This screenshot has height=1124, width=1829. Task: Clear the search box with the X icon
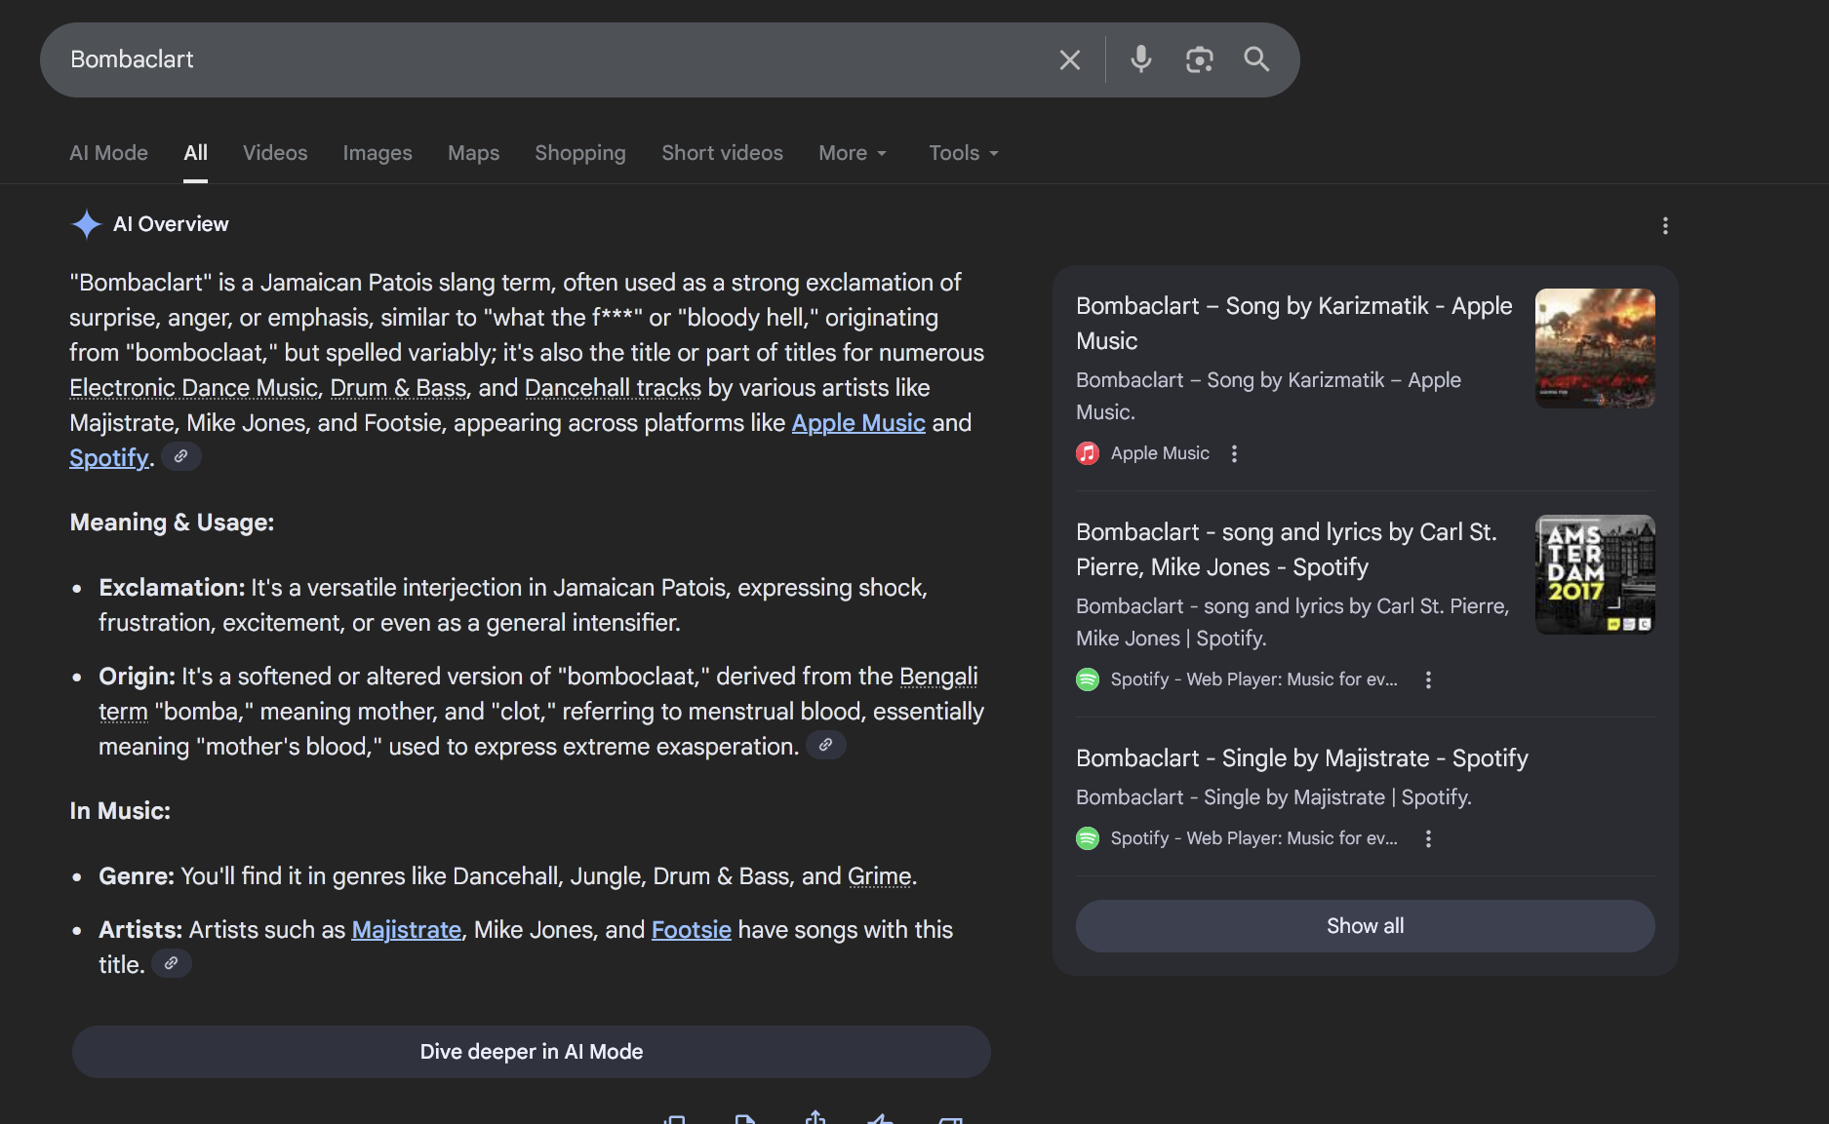[x=1070, y=60]
